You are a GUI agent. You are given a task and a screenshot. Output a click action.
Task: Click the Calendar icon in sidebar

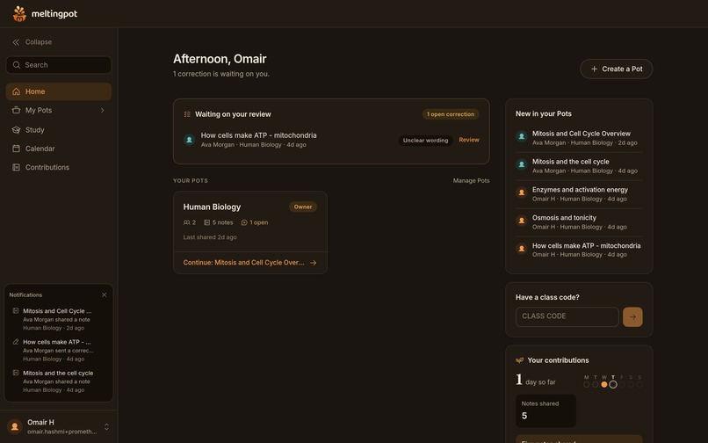tap(17, 149)
